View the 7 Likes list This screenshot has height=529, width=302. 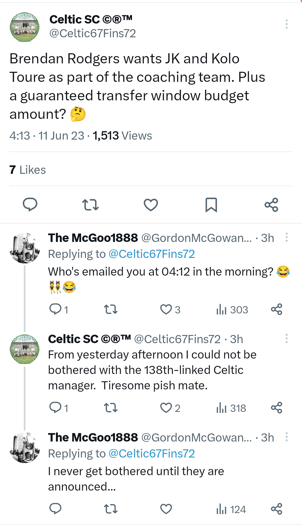pos(27,170)
